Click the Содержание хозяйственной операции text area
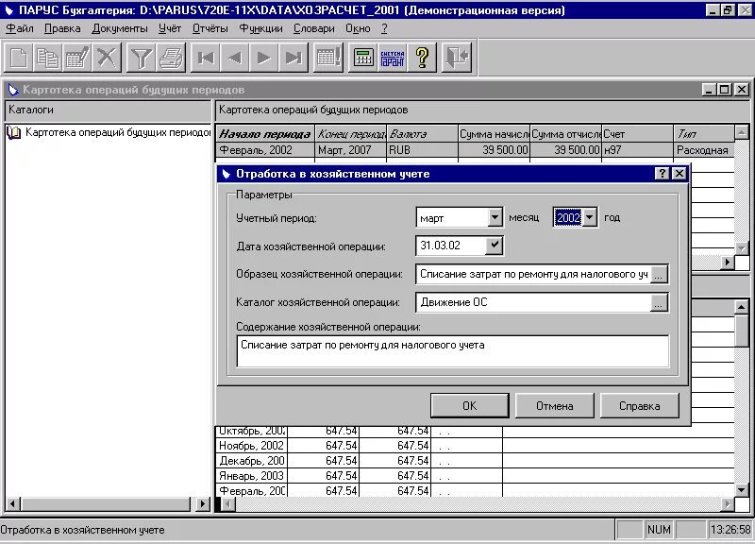755x544 pixels. point(453,351)
